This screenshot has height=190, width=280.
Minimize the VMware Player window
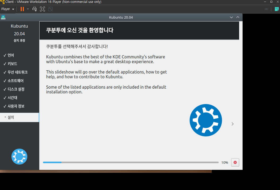(x=265, y=2)
